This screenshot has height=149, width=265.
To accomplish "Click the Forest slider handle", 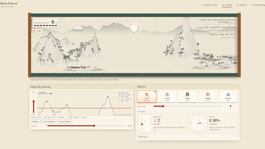I will coord(94,126).
